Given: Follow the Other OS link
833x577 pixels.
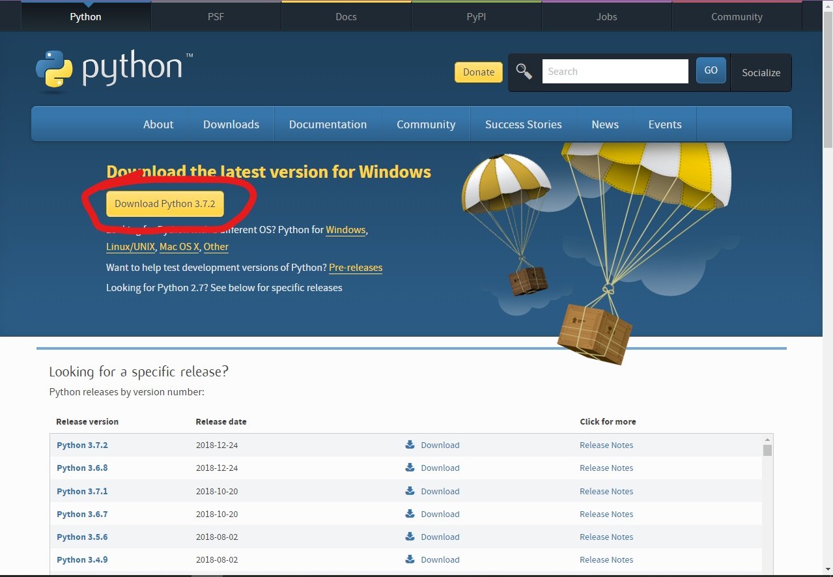Looking at the screenshot, I should click(216, 247).
